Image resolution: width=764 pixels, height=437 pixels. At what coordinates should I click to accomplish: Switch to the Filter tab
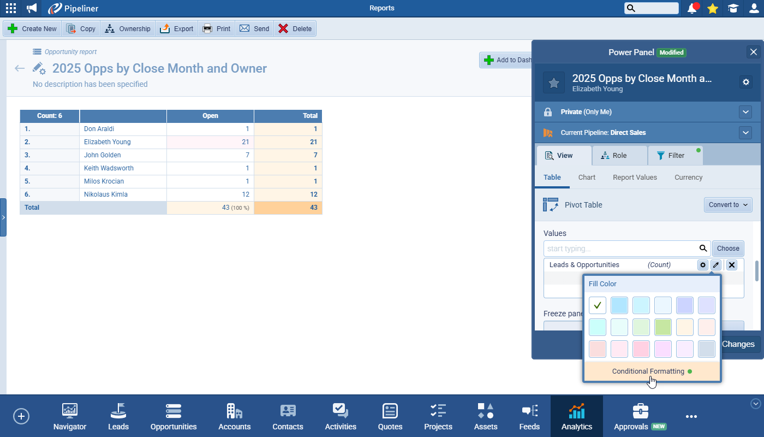[675, 156]
